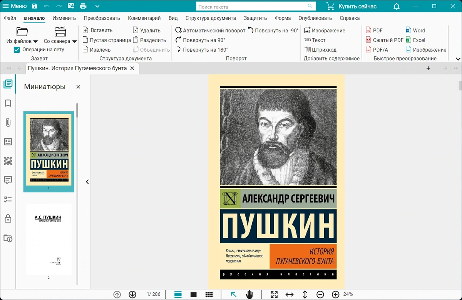Image resolution: width=462 pixels, height=300 pixels.
Task: Convert quickly to PDF
Action: [374, 30]
